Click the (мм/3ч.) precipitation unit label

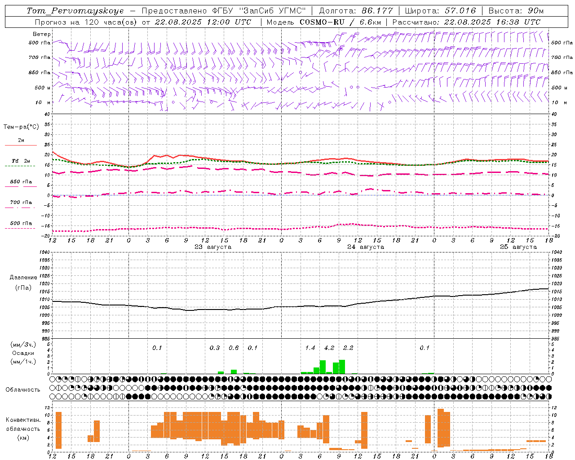point(23,345)
